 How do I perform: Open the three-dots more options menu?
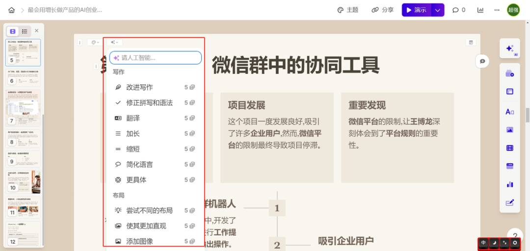pos(497,10)
